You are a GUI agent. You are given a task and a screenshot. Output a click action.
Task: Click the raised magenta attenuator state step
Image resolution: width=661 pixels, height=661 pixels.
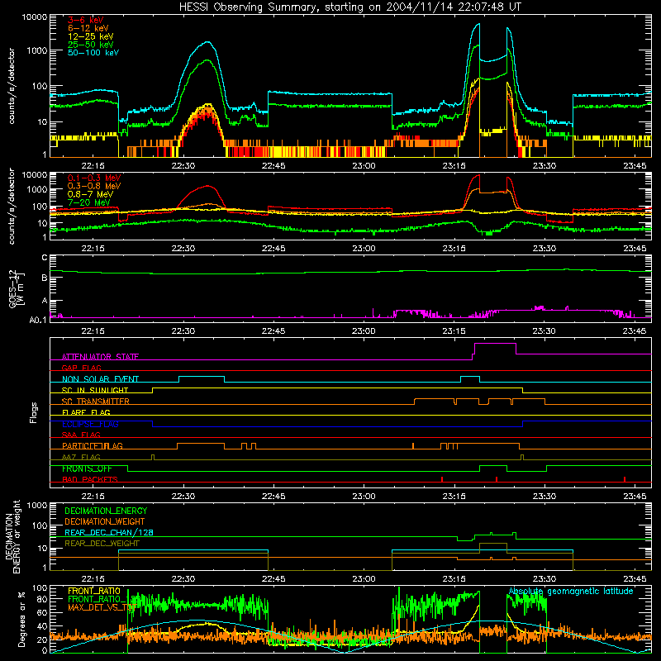tap(495, 344)
